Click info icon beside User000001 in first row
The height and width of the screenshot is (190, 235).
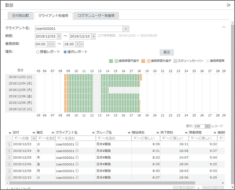77,144
